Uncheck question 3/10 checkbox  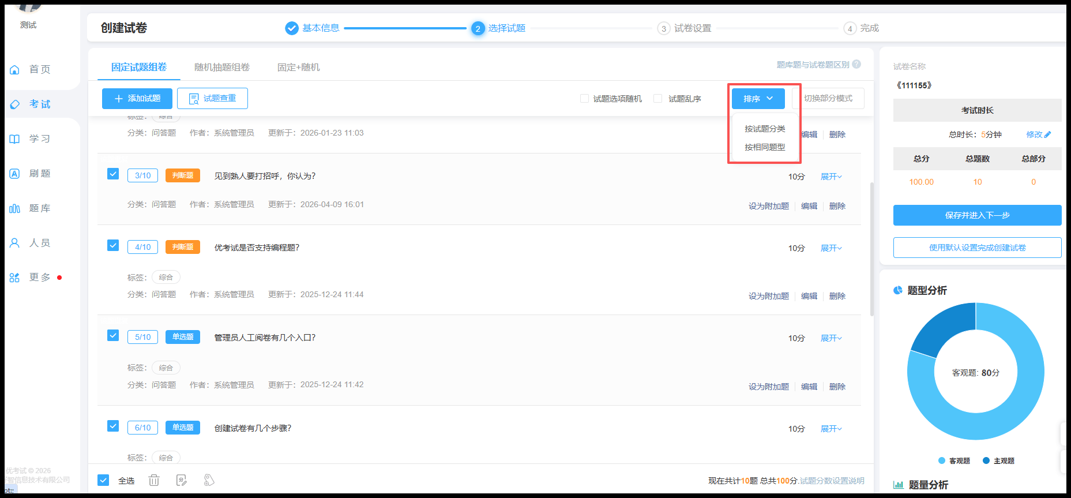pos(113,174)
